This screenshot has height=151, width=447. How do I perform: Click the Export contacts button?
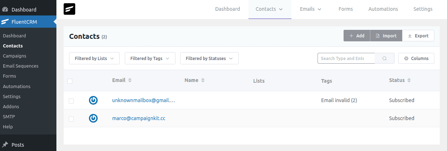tap(418, 36)
